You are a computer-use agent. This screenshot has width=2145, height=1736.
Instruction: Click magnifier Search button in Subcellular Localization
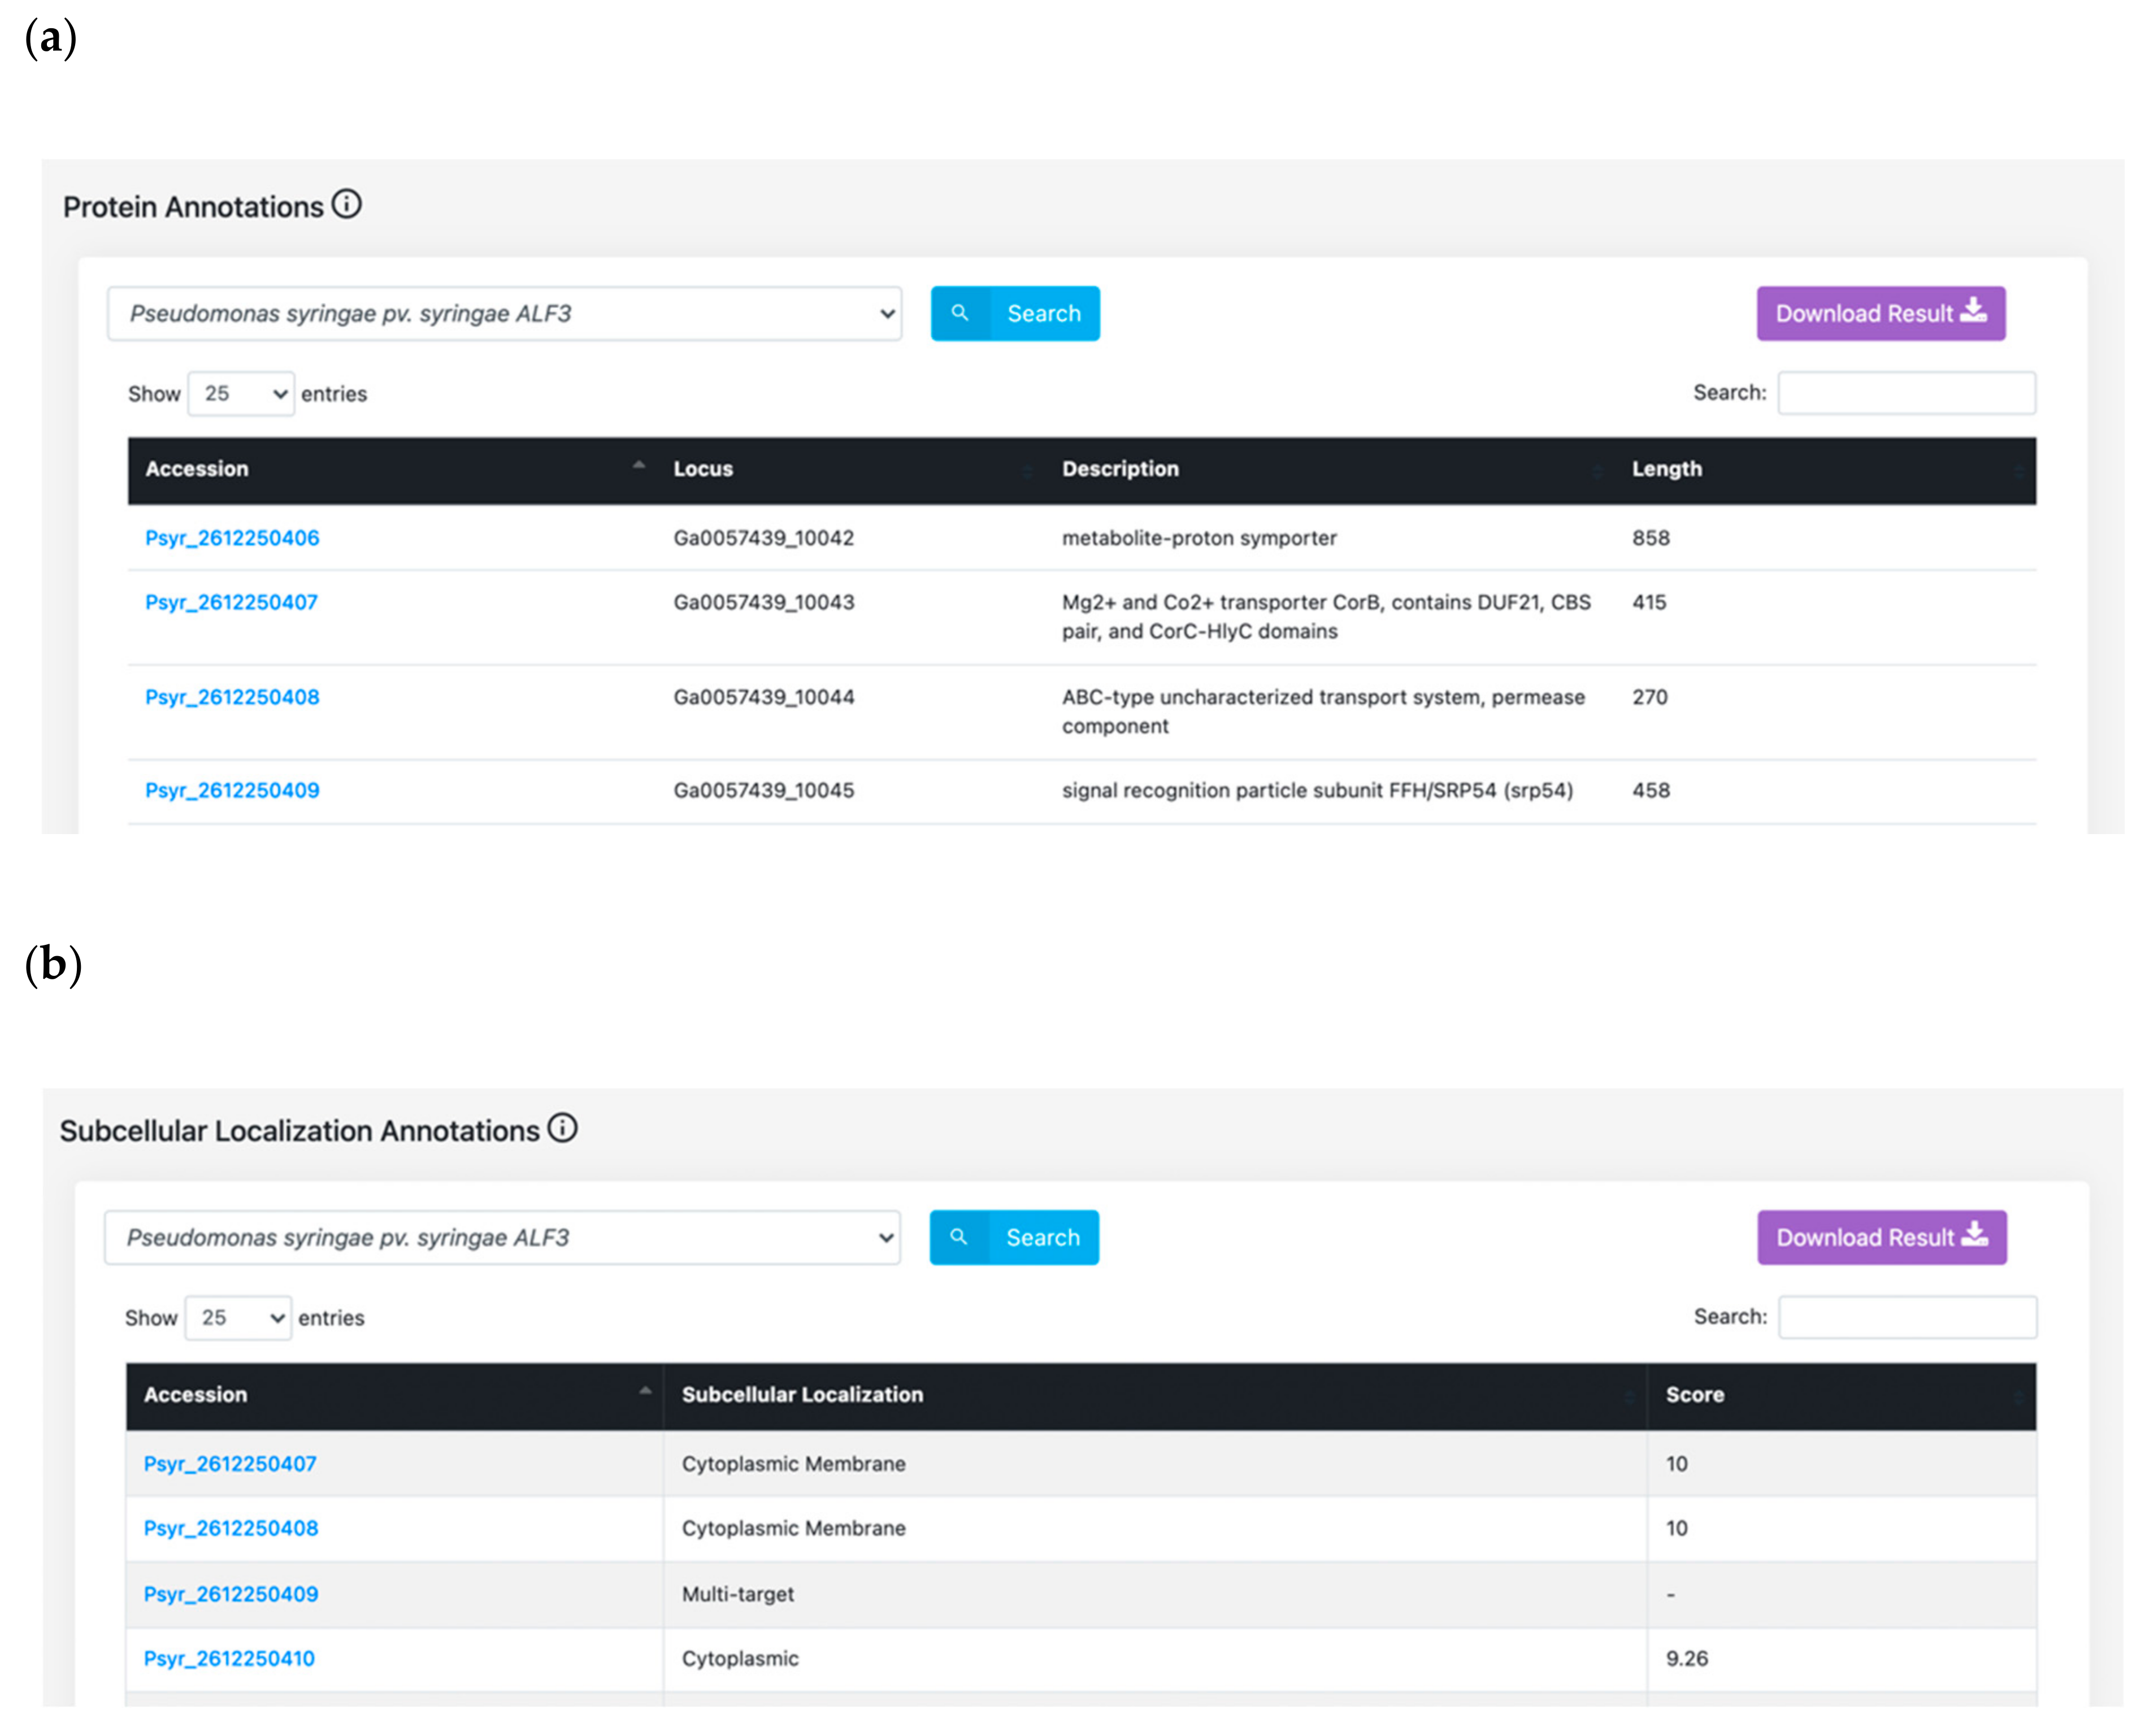coord(1013,1237)
